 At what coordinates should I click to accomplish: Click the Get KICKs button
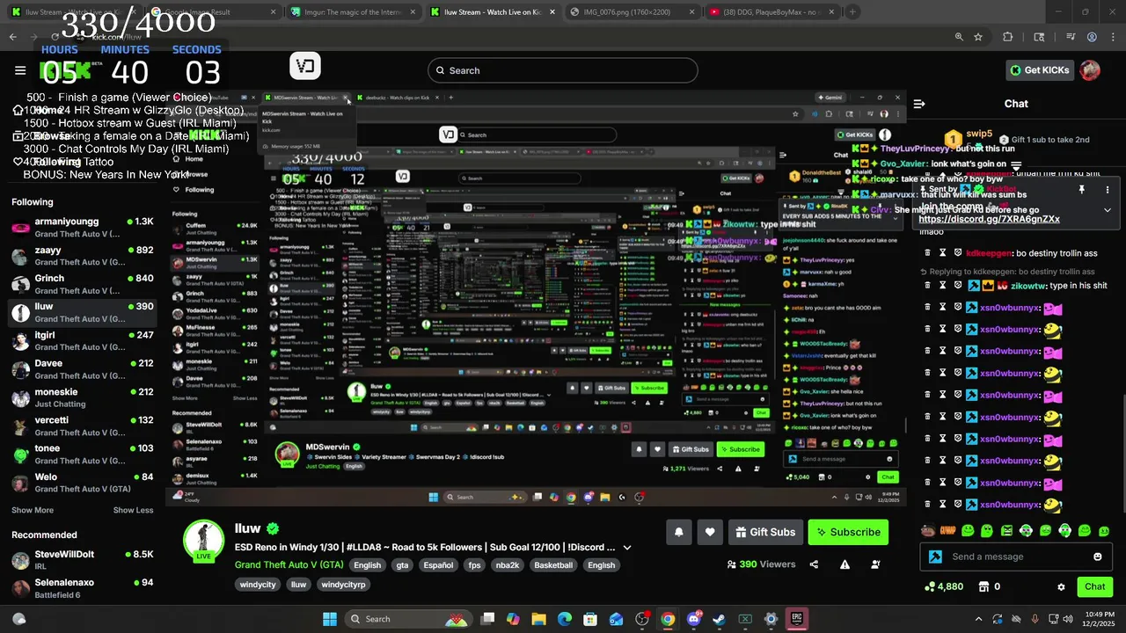pyautogui.click(x=1040, y=70)
